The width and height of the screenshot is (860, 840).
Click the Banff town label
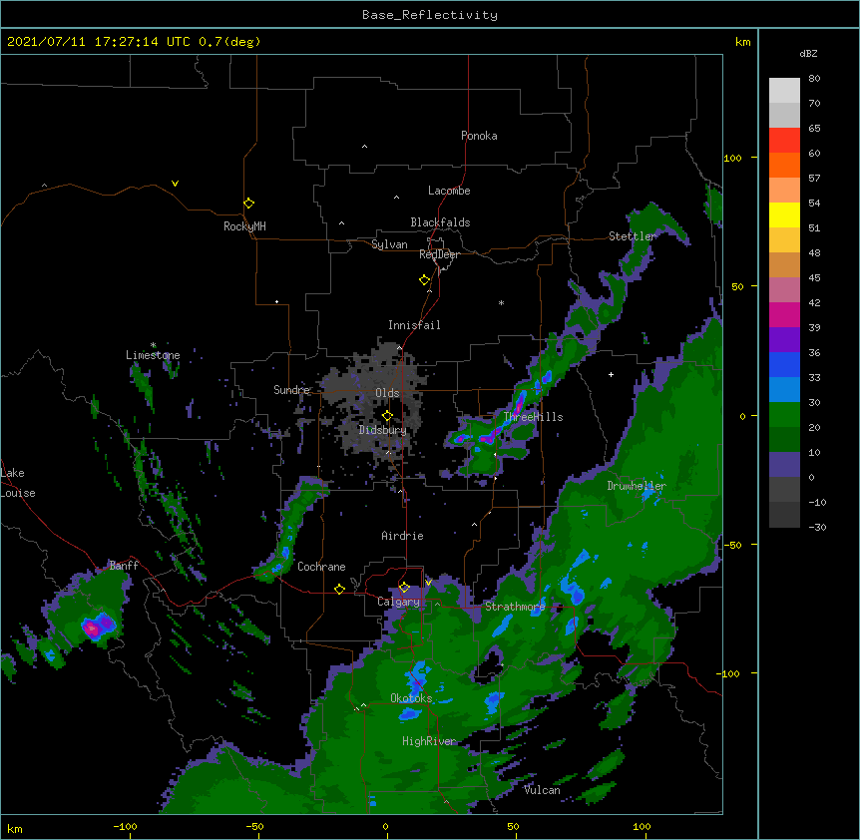(x=124, y=566)
